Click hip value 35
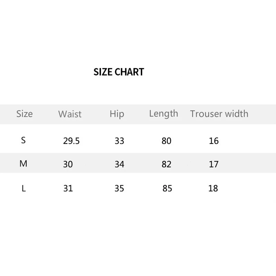This screenshot has height=276, width=276. 119,188
